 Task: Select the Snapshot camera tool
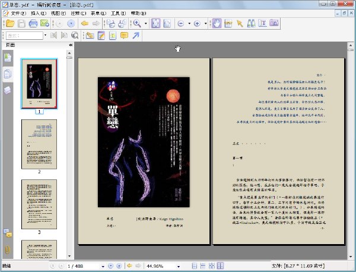274,23
